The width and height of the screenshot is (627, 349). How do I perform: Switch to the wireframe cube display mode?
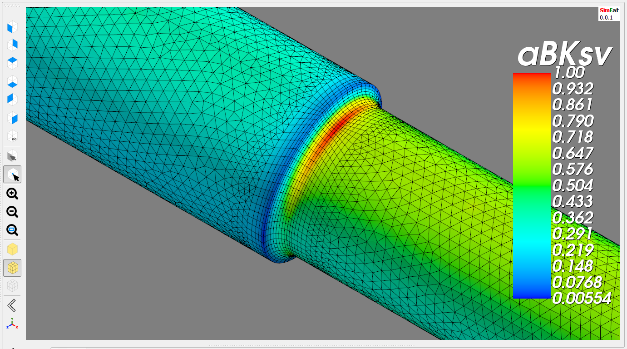click(12, 285)
